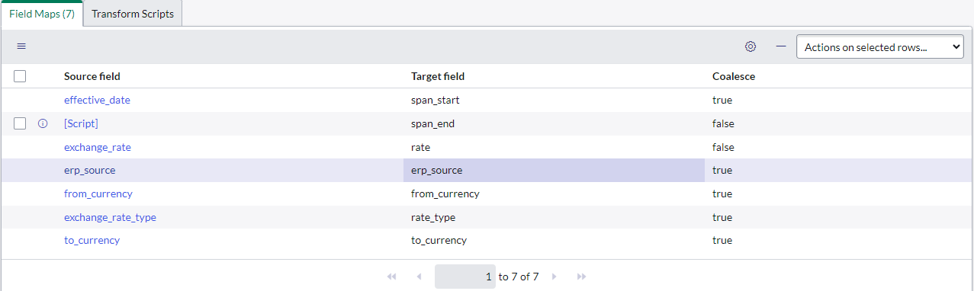Sort by the Source field column header
974x291 pixels.
(x=92, y=76)
